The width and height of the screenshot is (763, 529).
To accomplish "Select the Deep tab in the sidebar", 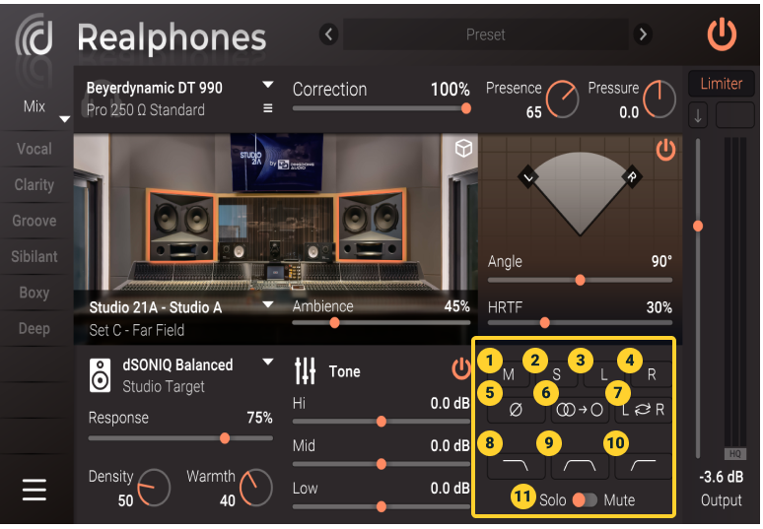I will point(35,329).
